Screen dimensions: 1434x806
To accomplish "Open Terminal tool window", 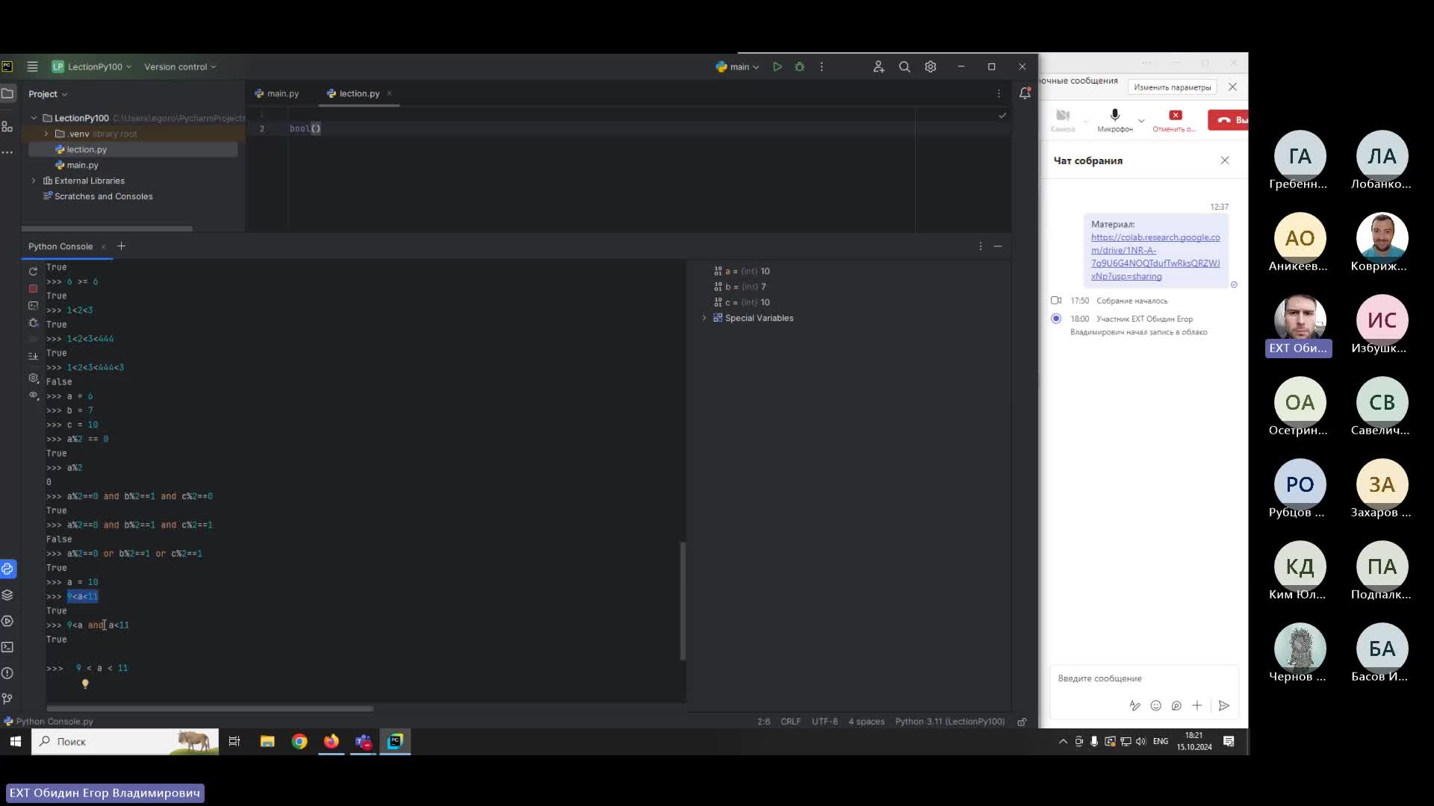I will point(7,647).
